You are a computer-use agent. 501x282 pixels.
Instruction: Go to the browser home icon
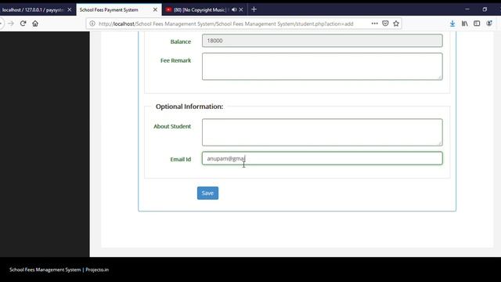pos(35,23)
